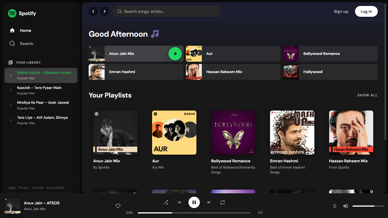Click the Log in button
The width and height of the screenshot is (388, 218).
(x=366, y=11)
